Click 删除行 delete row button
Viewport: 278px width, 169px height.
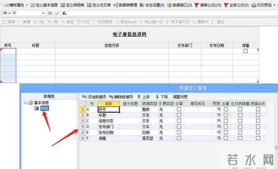(201, 22)
